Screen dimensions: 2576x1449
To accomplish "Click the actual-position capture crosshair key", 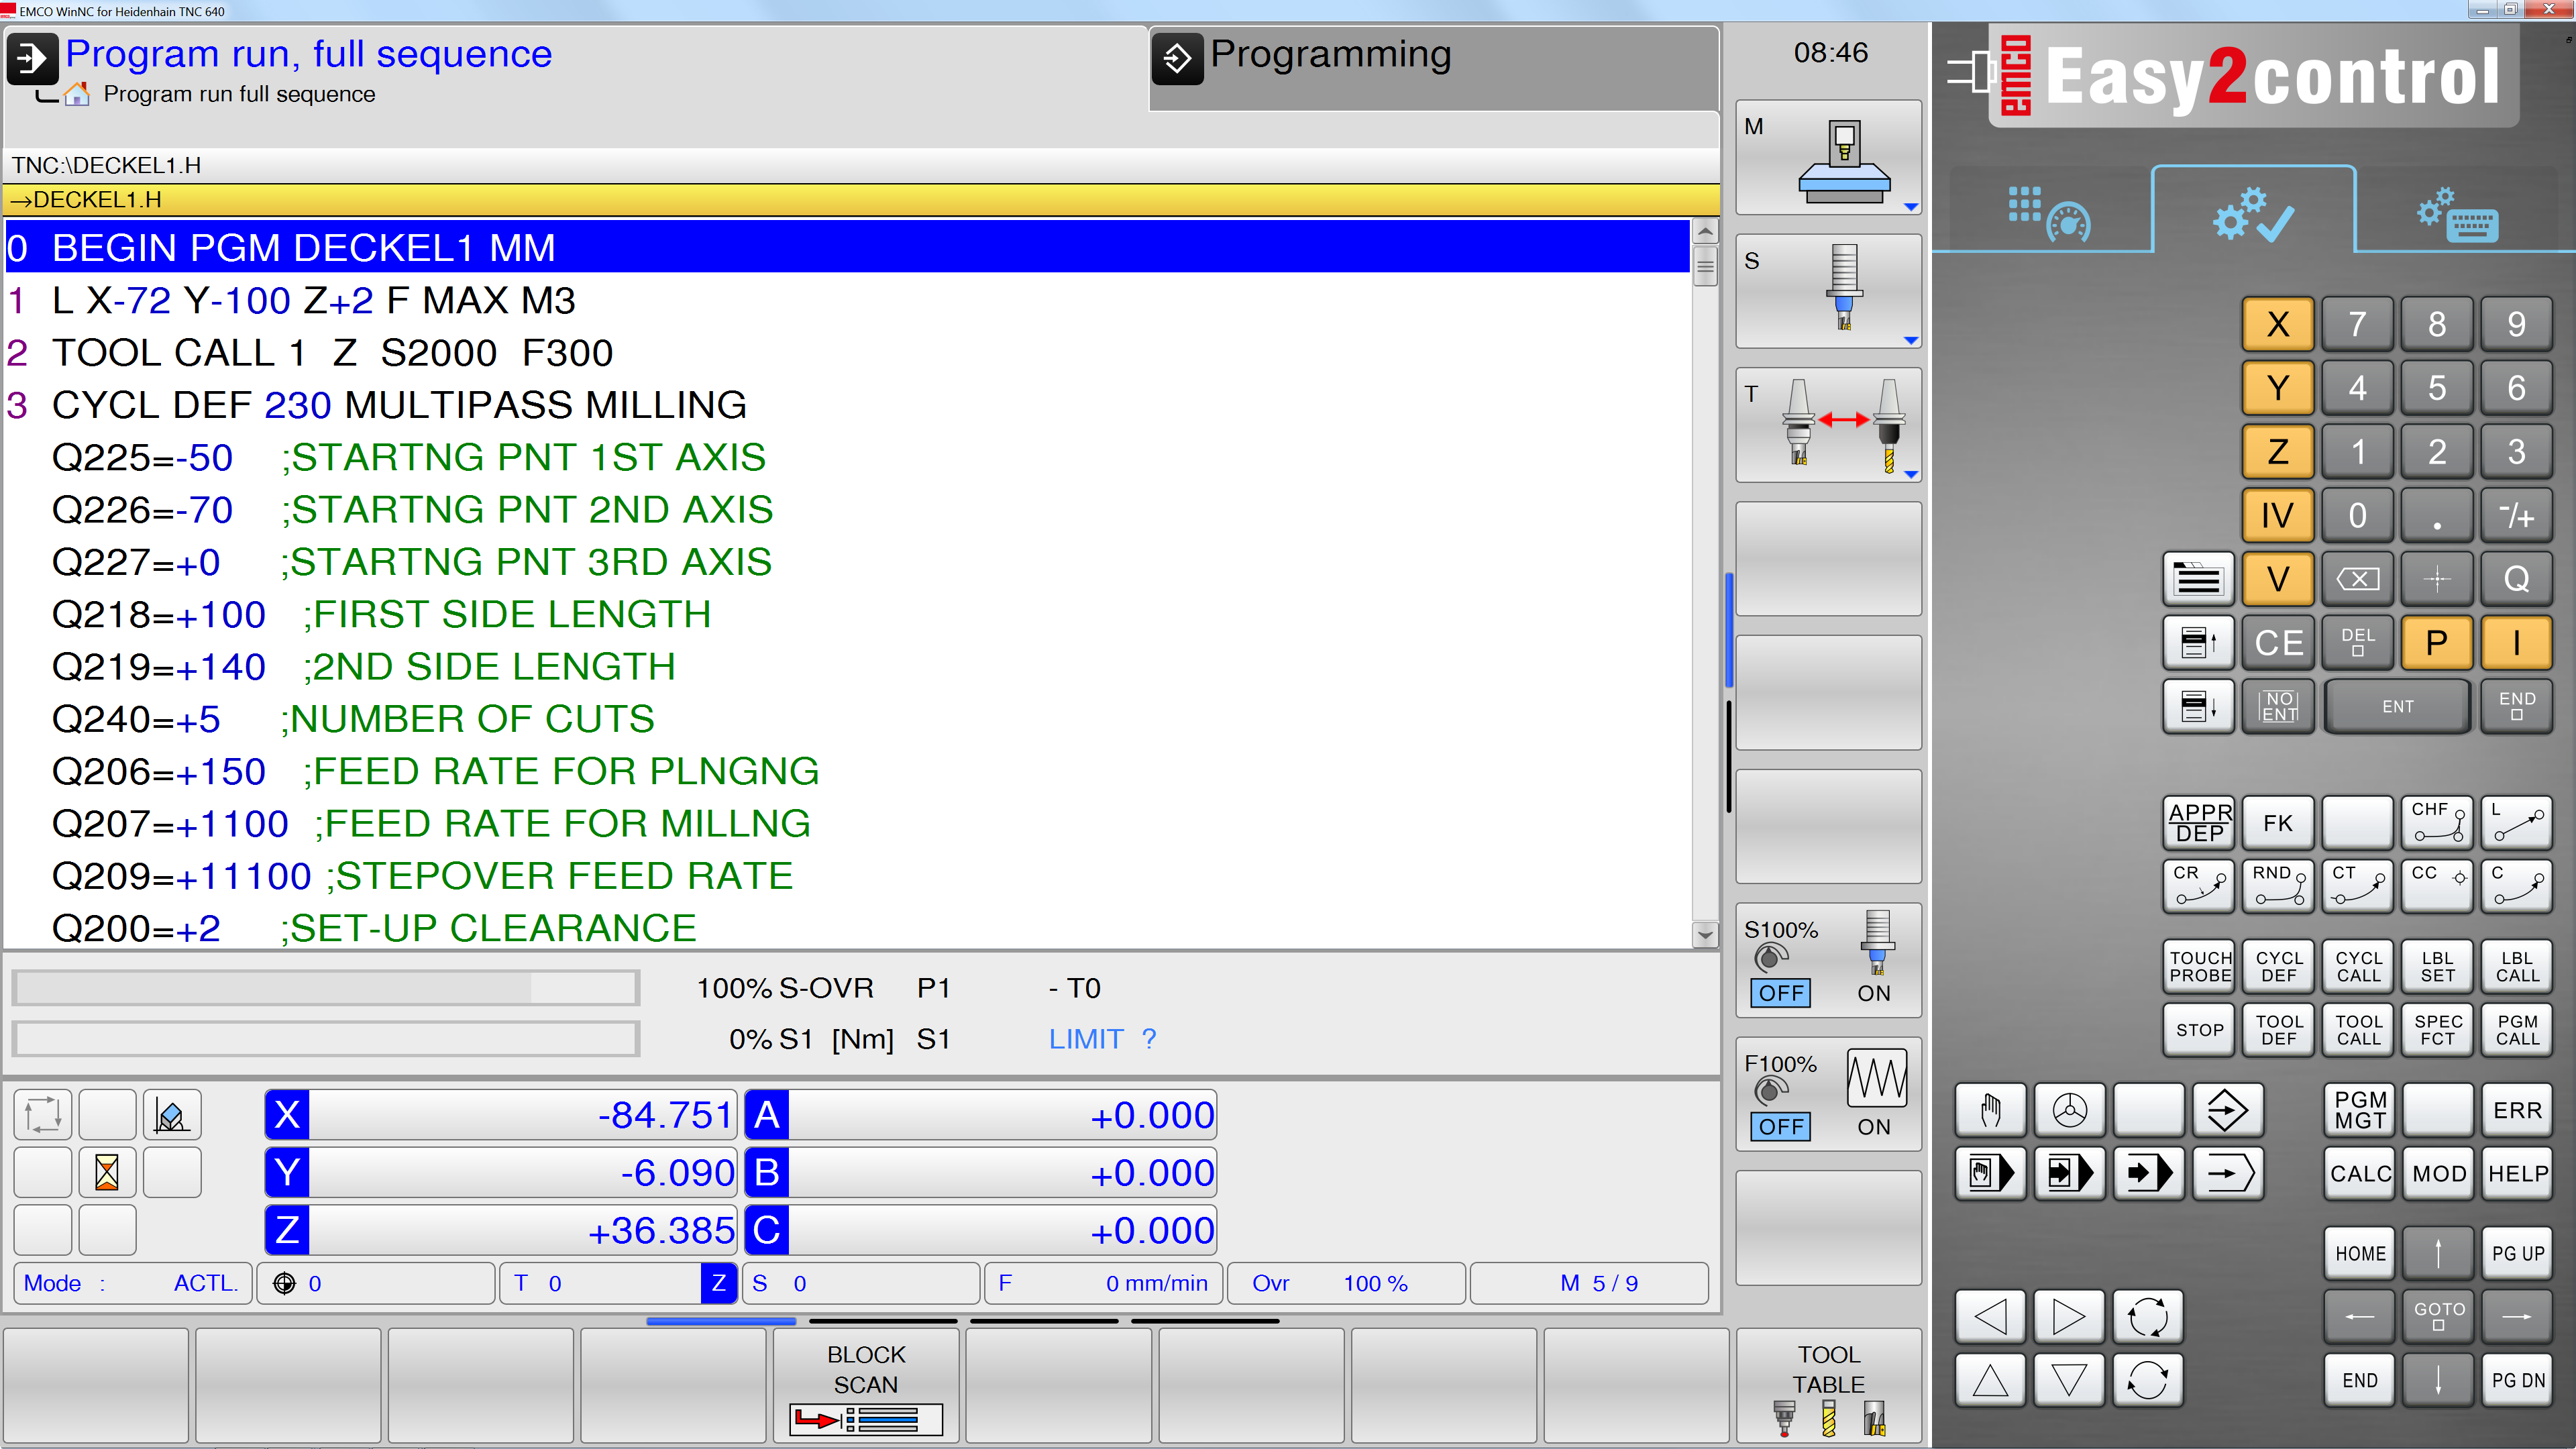I will 2437,579.
